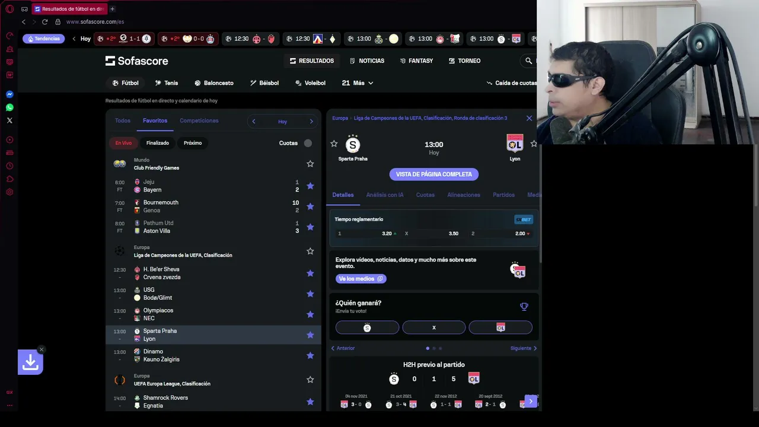Screen dimensions: 759x427
Task: Open Messenger from the browser sidebar
Action: tap(9, 94)
